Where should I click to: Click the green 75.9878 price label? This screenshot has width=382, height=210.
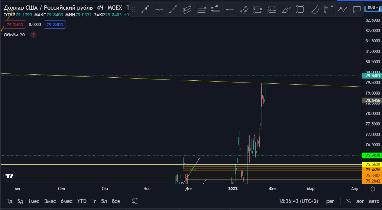tap(372, 155)
